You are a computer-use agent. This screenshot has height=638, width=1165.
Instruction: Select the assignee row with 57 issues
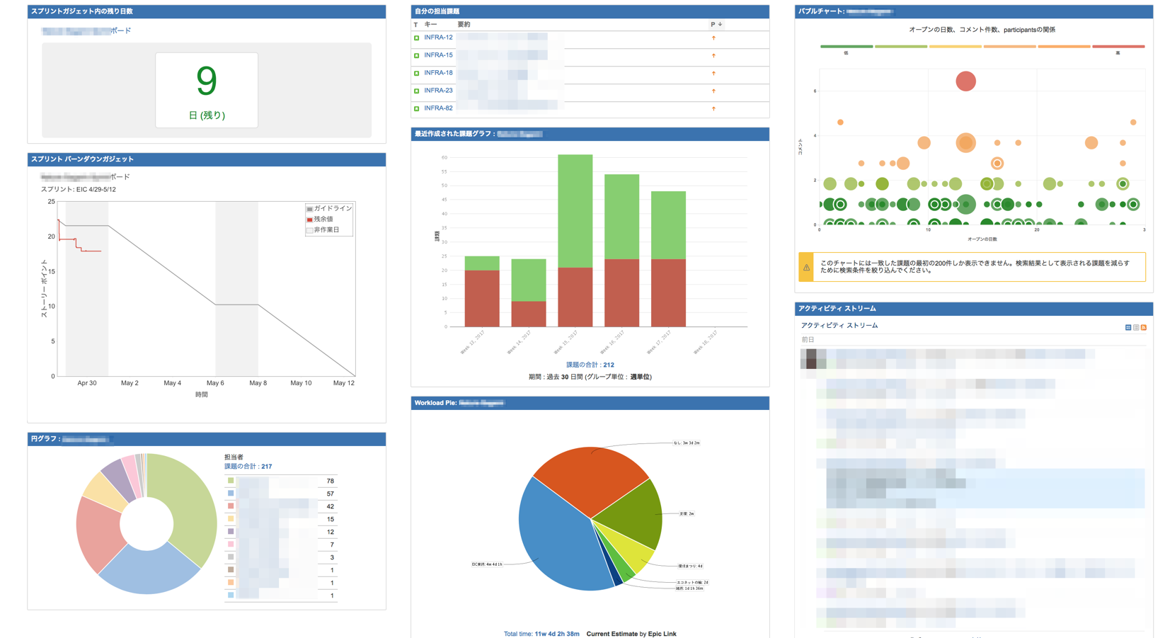coord(280,494)
